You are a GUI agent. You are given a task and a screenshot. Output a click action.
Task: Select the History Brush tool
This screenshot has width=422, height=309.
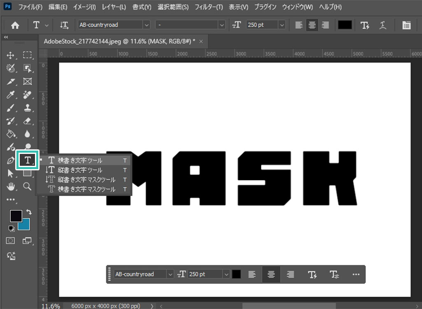pos(10,121)
